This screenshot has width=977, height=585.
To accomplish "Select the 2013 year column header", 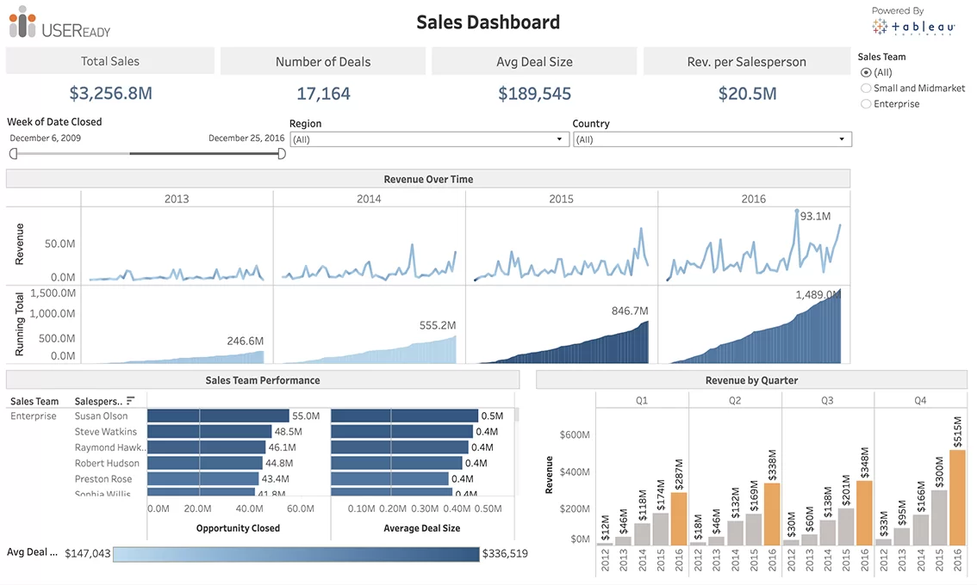I will (177, 199).
